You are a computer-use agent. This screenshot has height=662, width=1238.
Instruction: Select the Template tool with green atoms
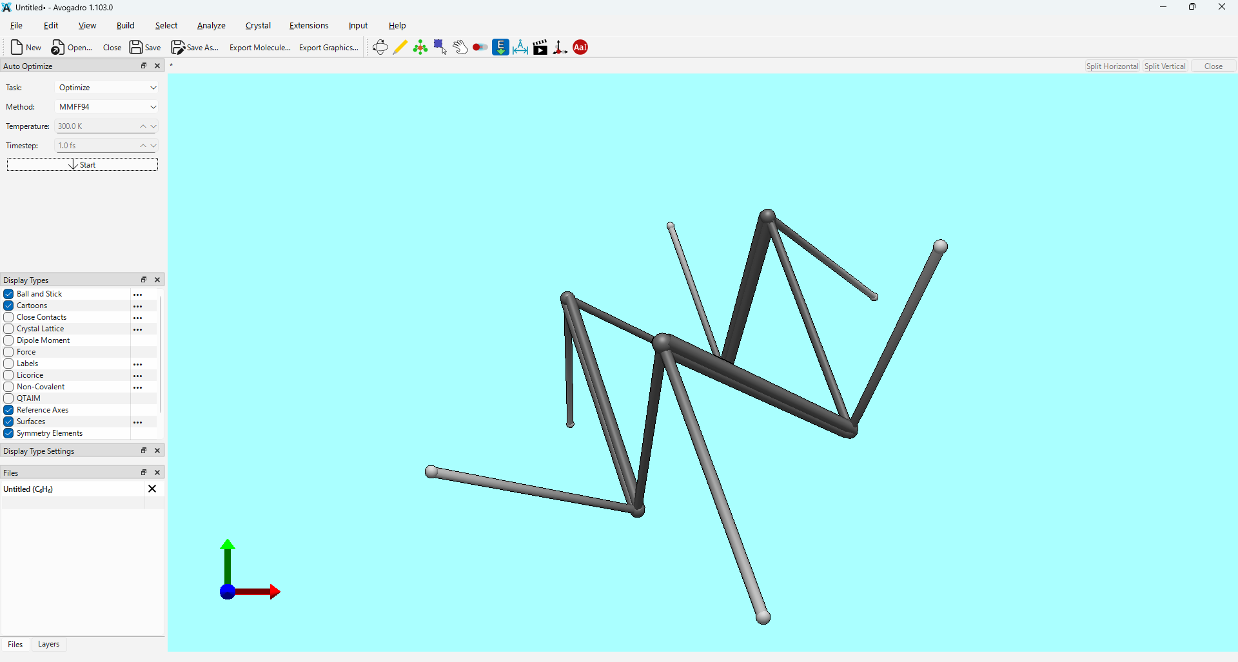point(420,47)
